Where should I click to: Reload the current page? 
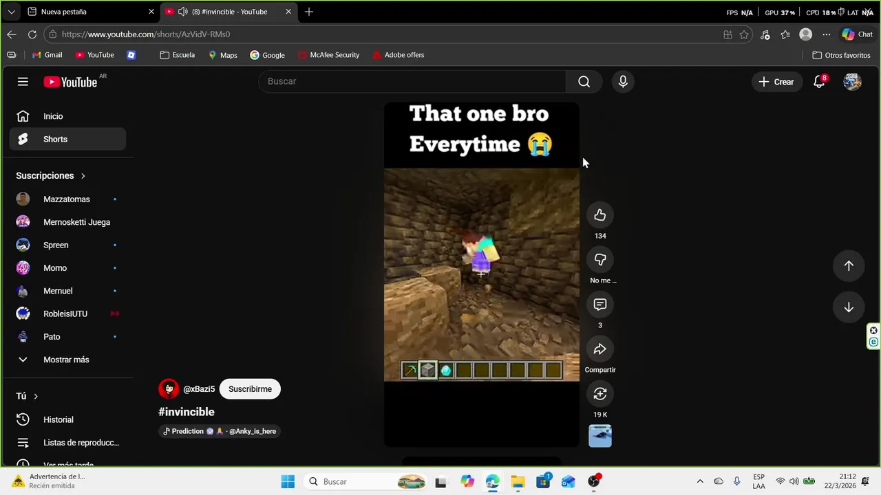pyautogui.click(x=32, y=34)
